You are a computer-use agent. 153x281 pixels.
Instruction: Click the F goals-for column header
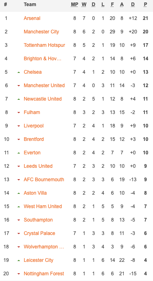tap(112, 4)
